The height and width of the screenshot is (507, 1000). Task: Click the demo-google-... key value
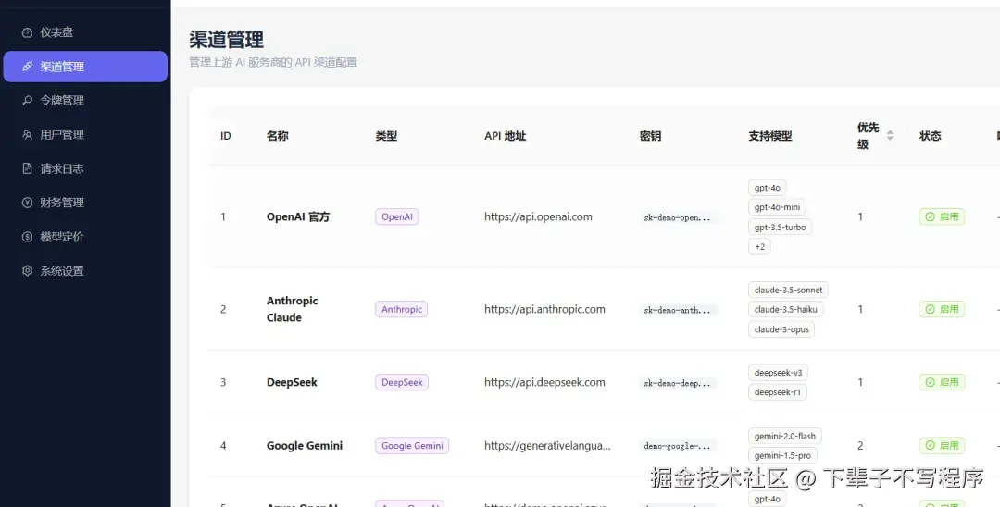(x=677, y=446)
